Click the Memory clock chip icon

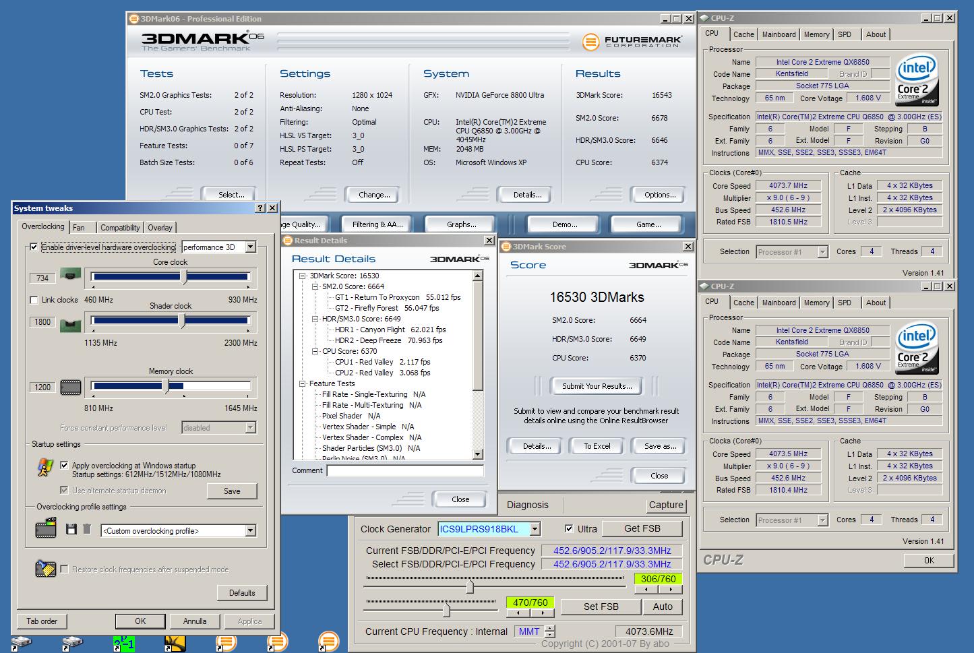coord(70,387)
